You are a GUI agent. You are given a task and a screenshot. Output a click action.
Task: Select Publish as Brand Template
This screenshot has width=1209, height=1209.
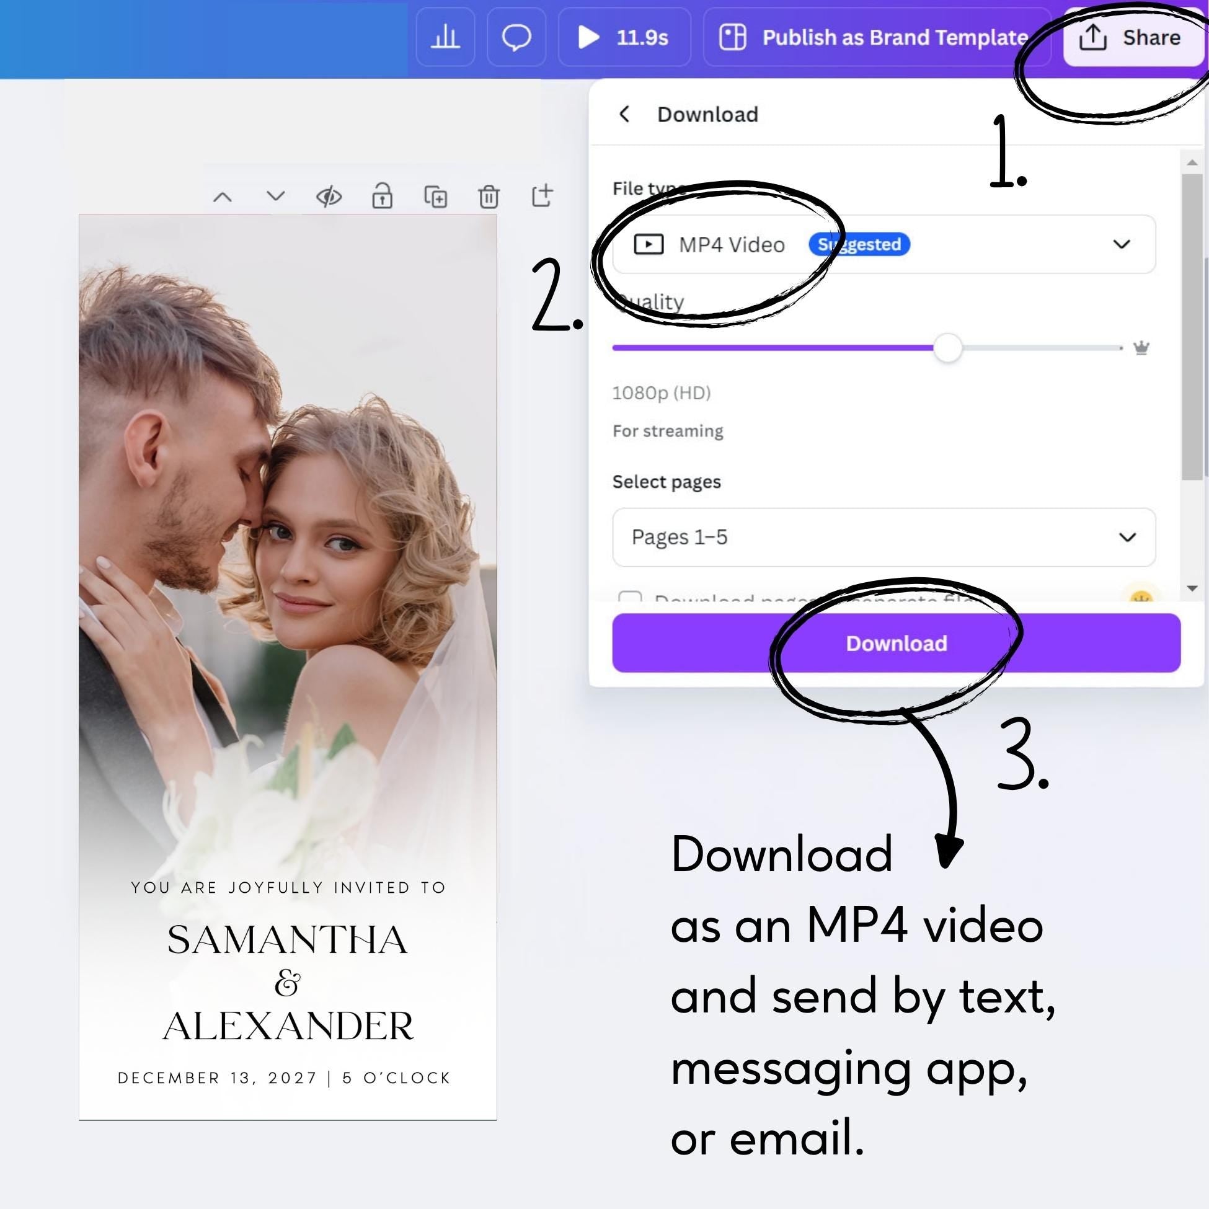[876, 38]
